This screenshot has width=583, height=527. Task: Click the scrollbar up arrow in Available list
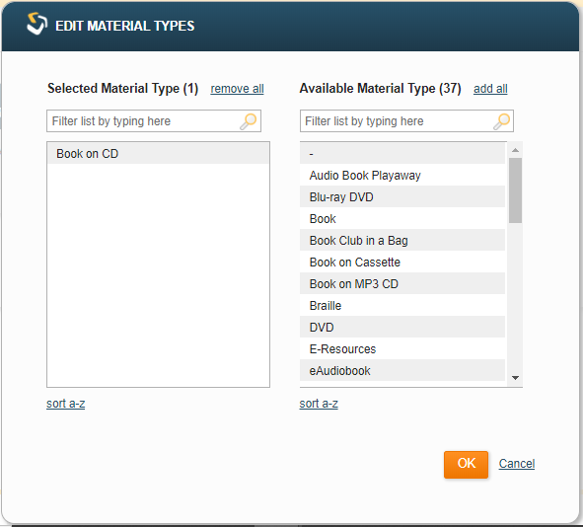[515, 150]
